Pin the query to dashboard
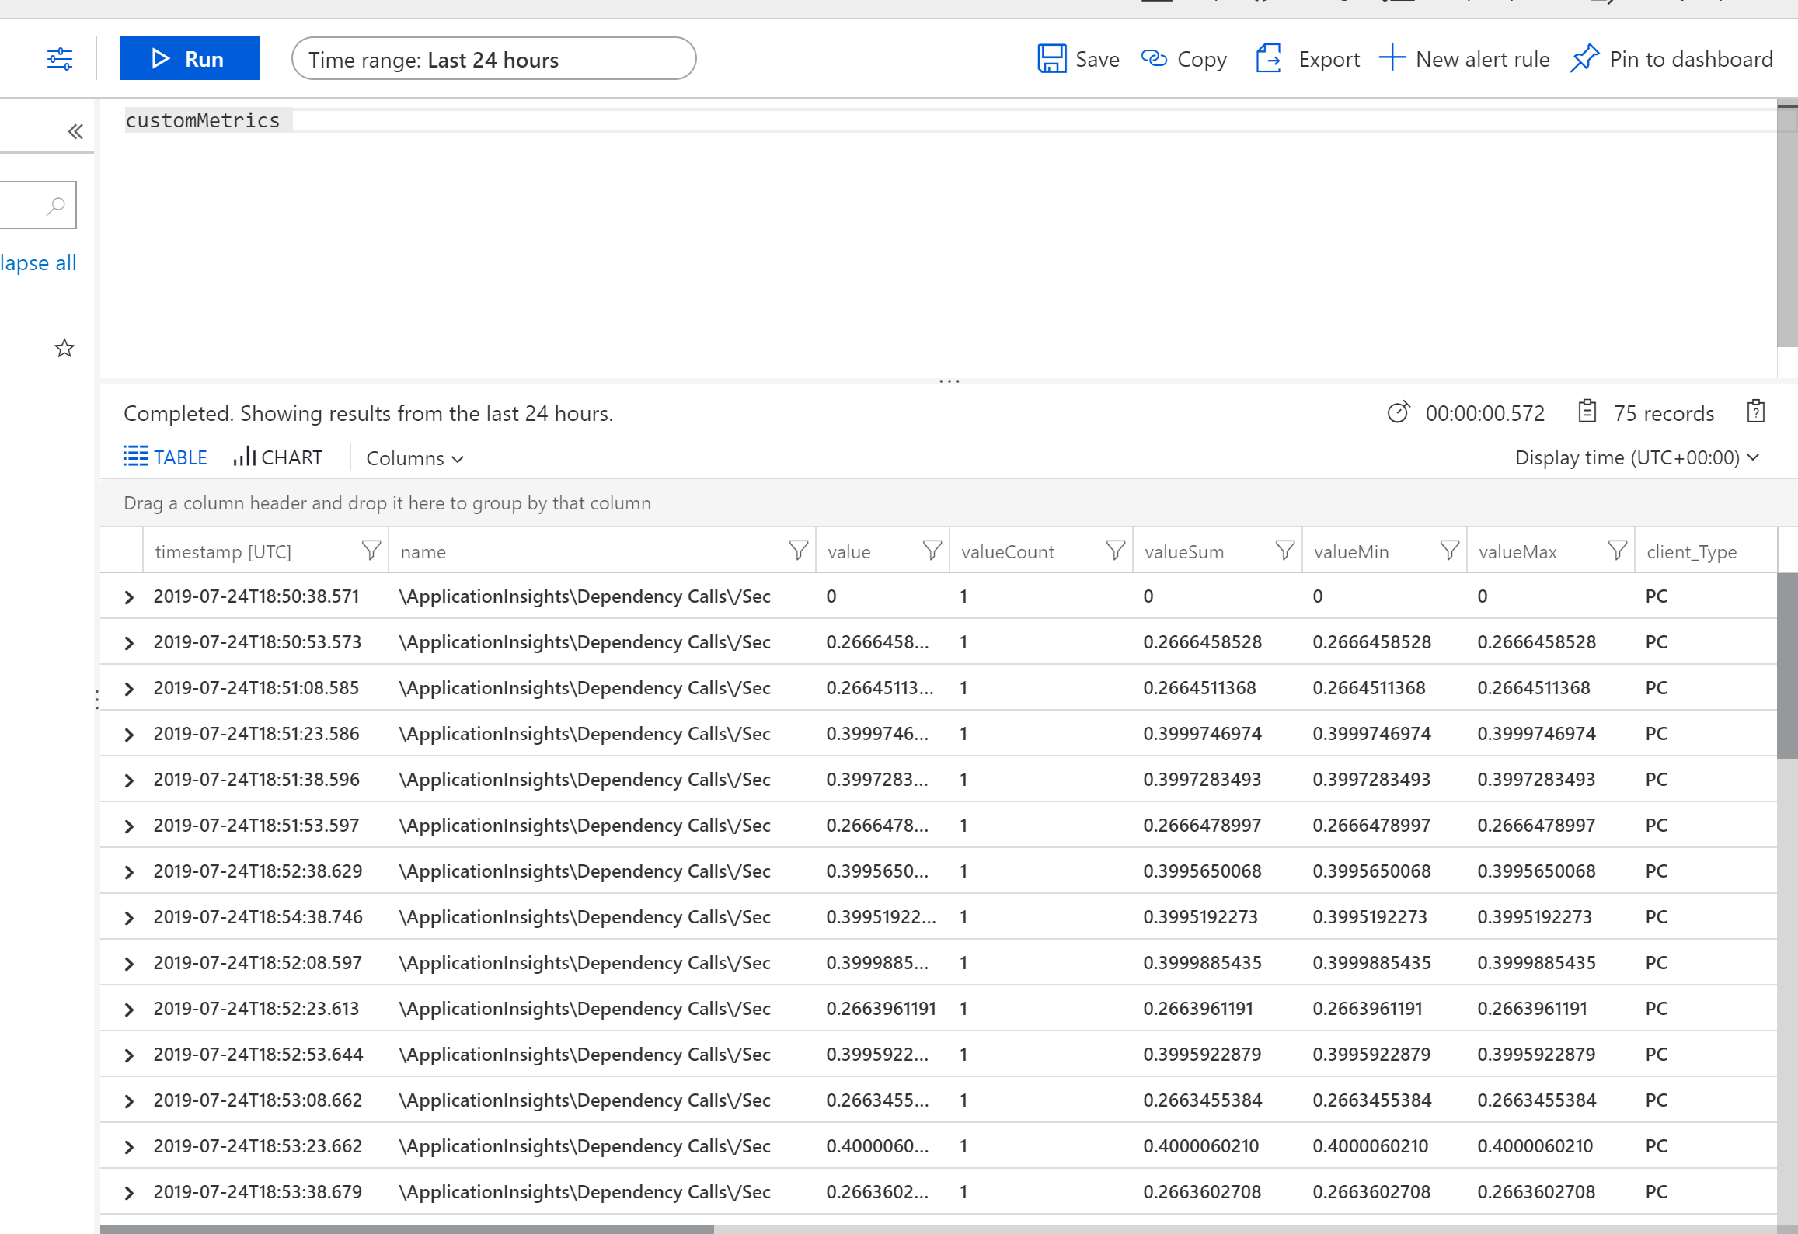The width and height of the screenshot is (1798, 1234). coord(1671,59)
